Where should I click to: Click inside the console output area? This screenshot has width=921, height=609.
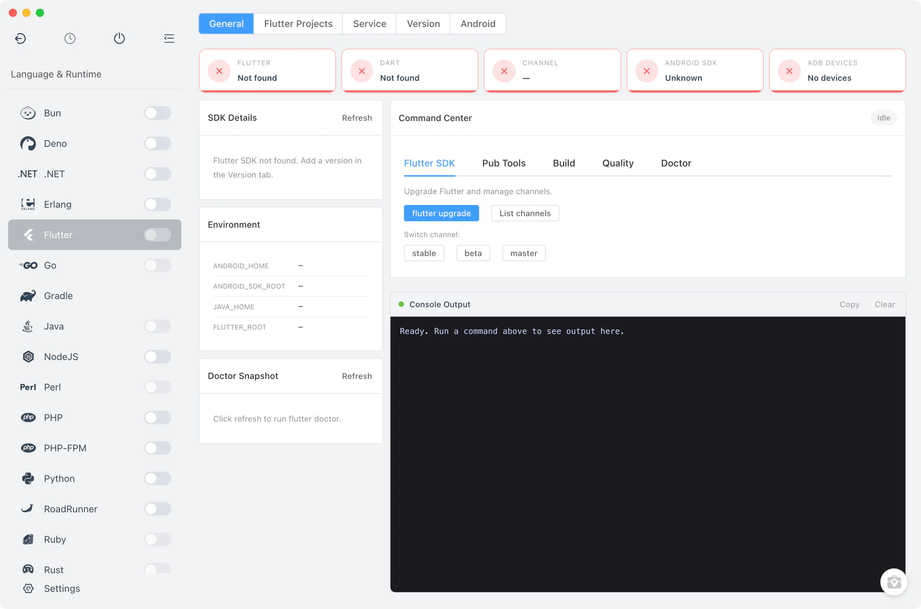pos(648,454)
